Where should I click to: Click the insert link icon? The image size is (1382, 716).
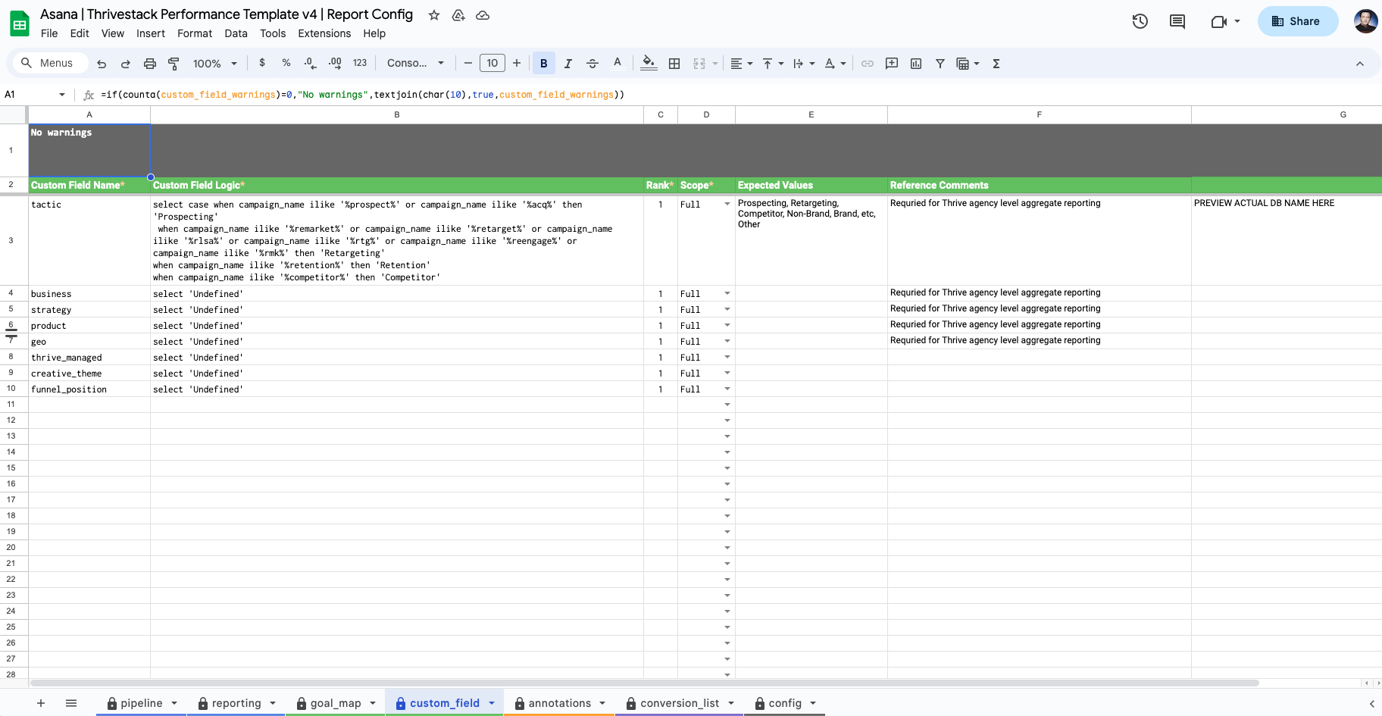868,64
